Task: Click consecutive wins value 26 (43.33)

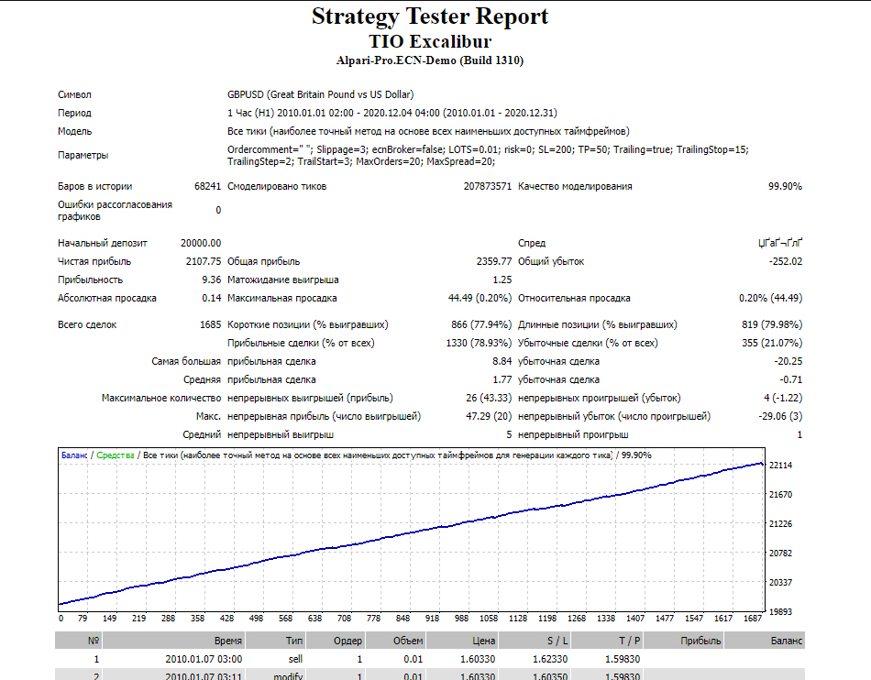Action: pos(489,398)
